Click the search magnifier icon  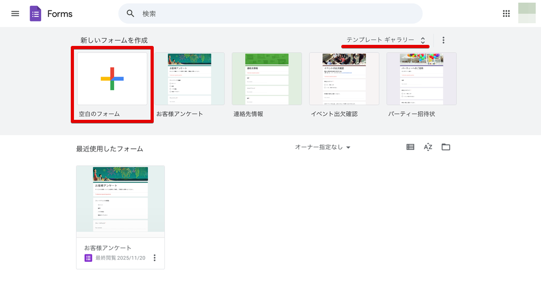click(x=130, y=14)
